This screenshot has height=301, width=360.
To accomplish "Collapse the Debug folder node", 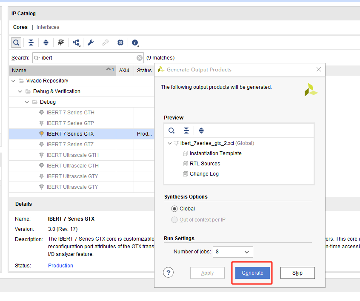I will click(27, 102).
